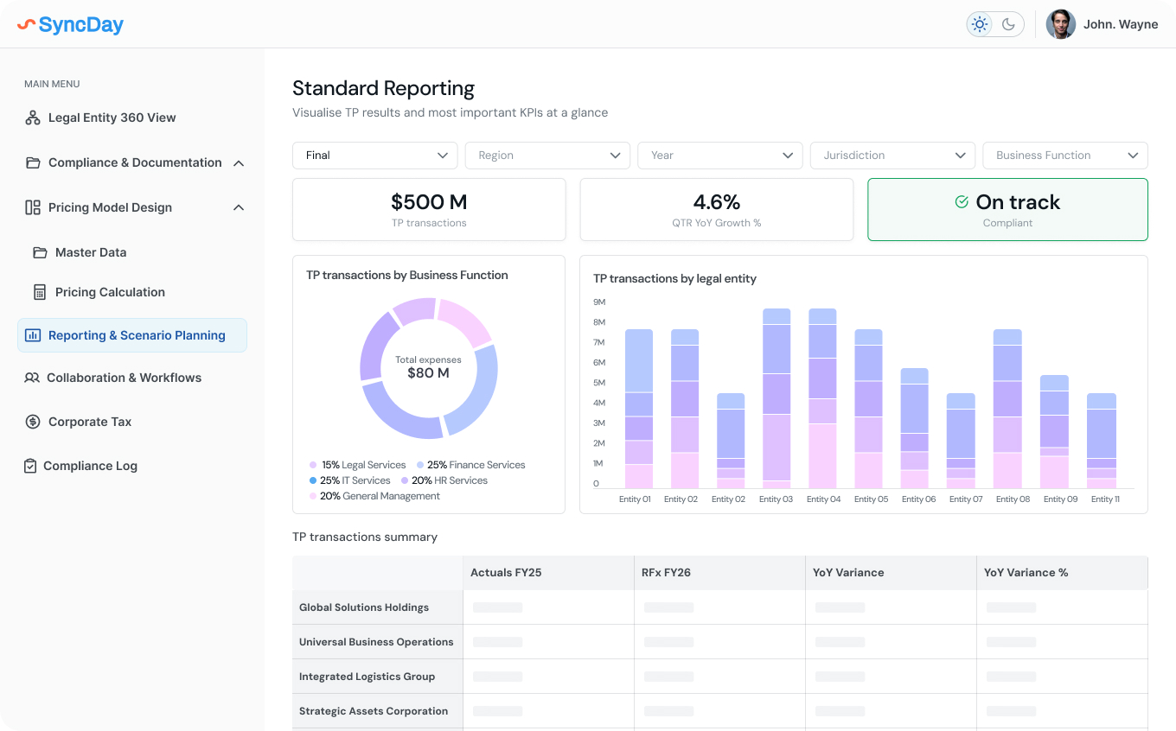The image size is (1176, 731).
Task: Switch to dark mode moon toggle
Action: click(1008, 24)
